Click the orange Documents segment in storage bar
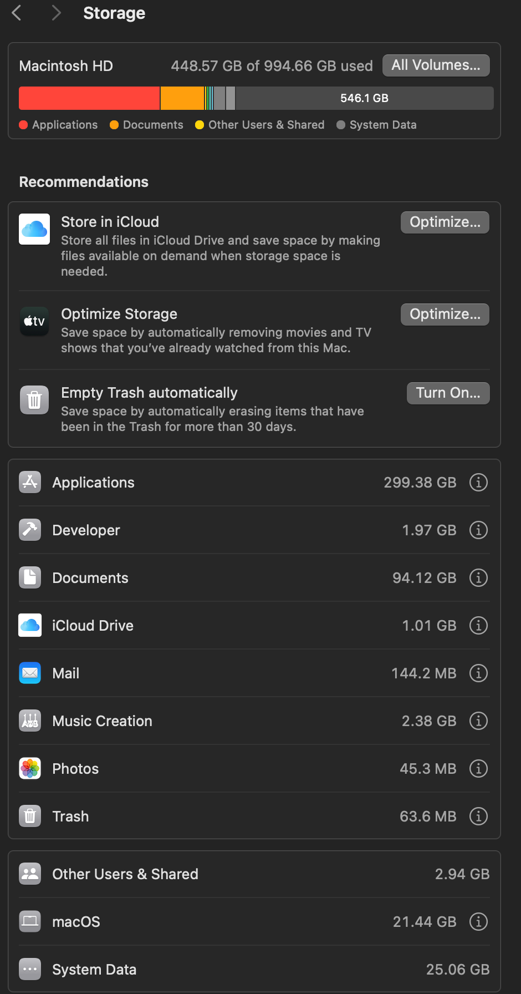 [182, 98]
